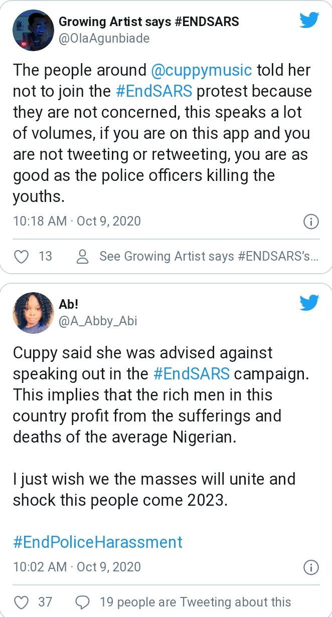Open the @OlaAgunbiade handle
332x617 pixels.
tap(104, 38)
